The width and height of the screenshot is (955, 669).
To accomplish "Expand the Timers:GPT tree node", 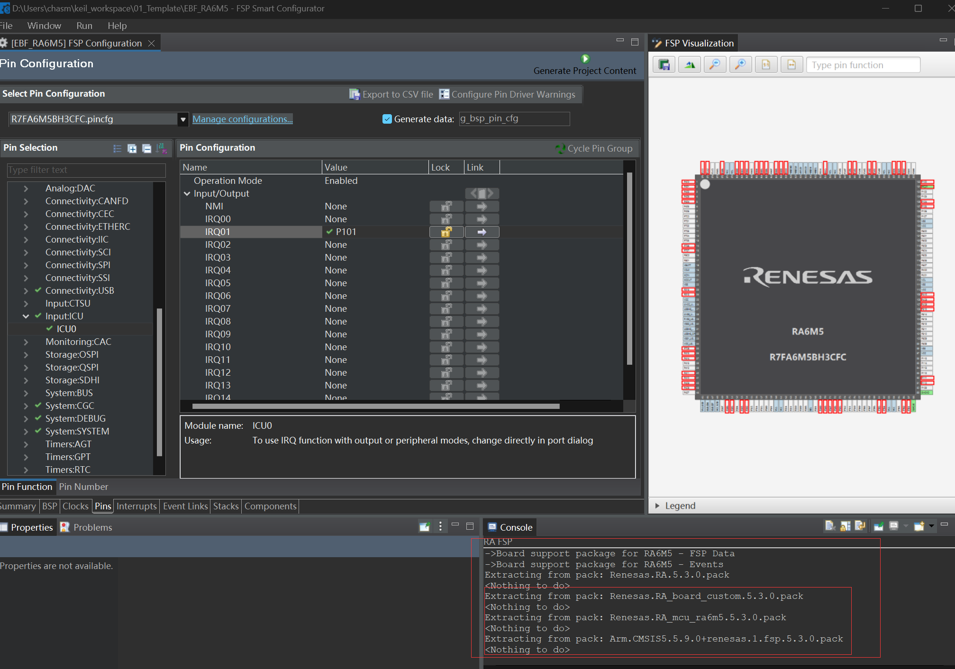I will 26,457.
